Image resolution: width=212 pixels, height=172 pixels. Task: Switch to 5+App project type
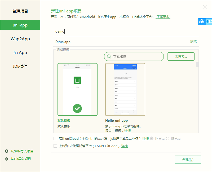(20, 52)
